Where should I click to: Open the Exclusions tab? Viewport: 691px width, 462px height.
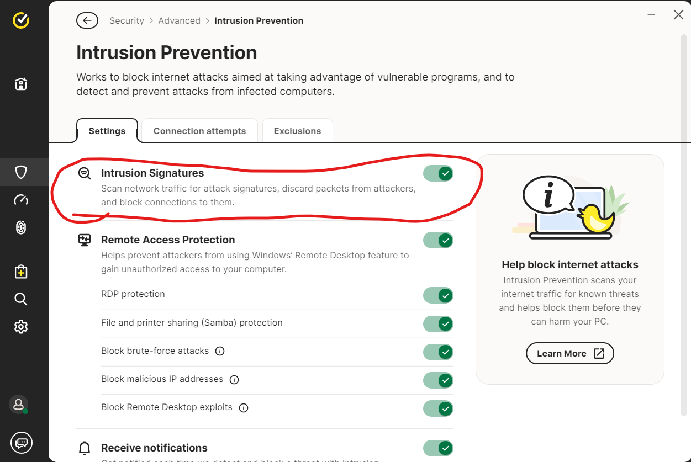pos(297,131)
